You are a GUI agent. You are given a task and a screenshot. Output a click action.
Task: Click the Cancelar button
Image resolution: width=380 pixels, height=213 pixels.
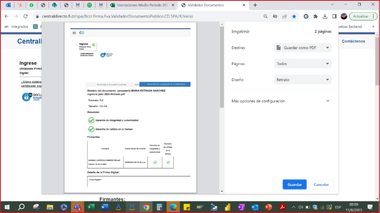tap(321, 185)
